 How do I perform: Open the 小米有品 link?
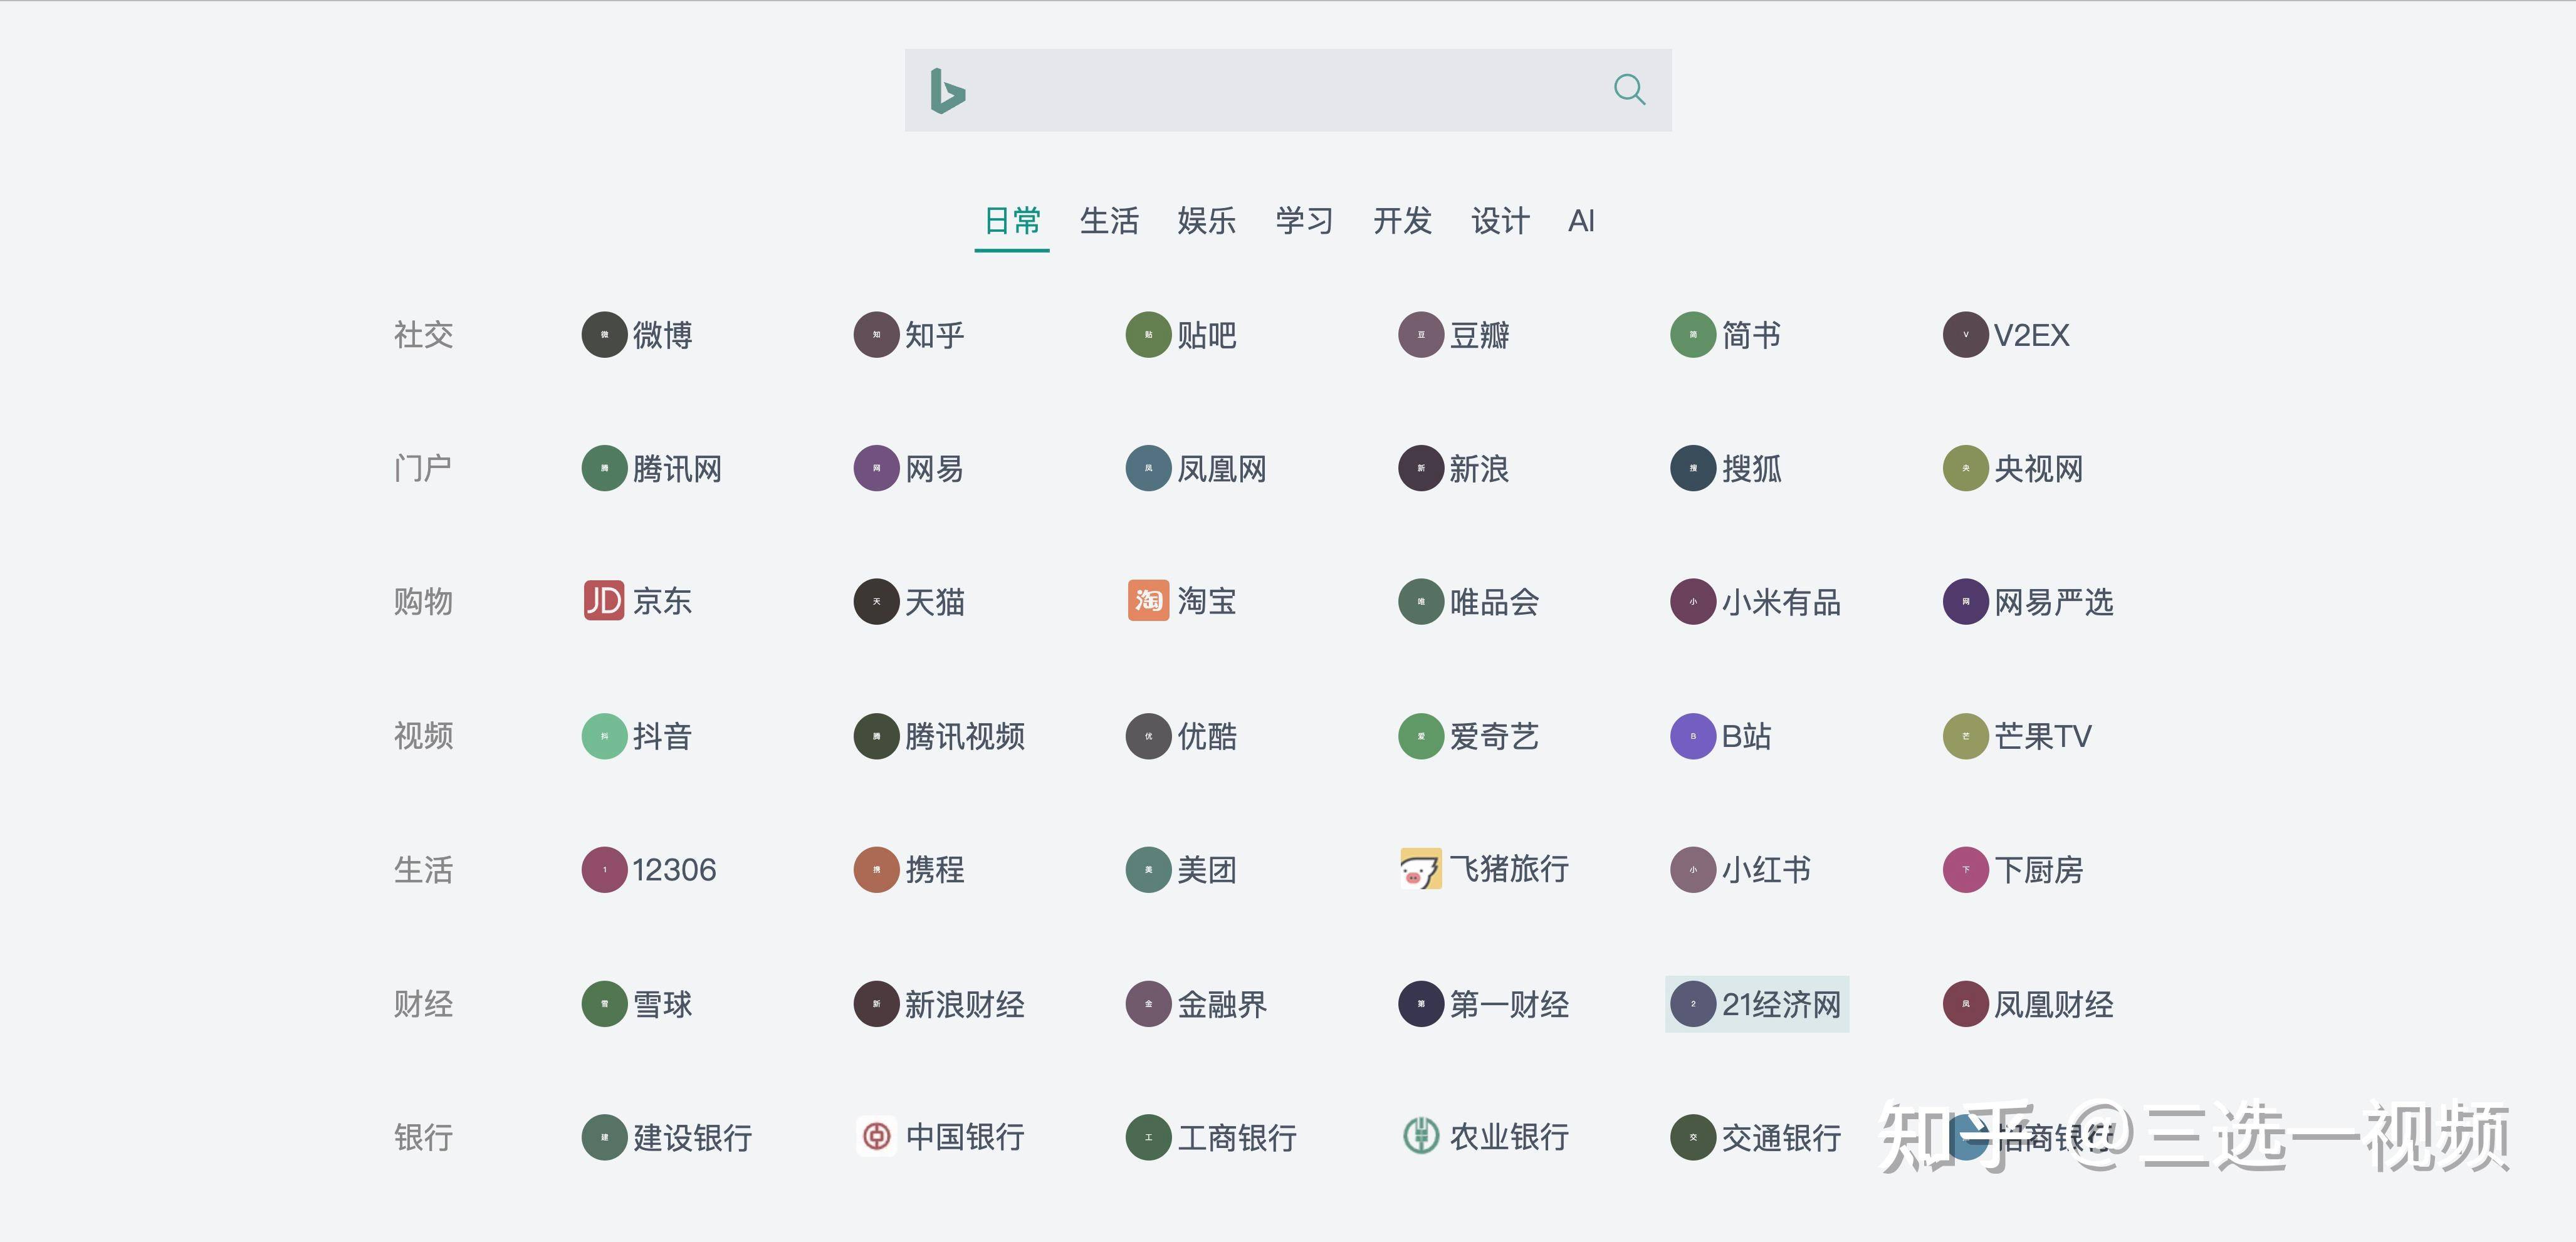click(x=1756, y=602)
